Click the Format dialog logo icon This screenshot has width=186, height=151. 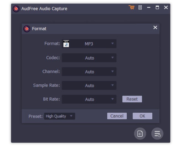tap(27, 29)
